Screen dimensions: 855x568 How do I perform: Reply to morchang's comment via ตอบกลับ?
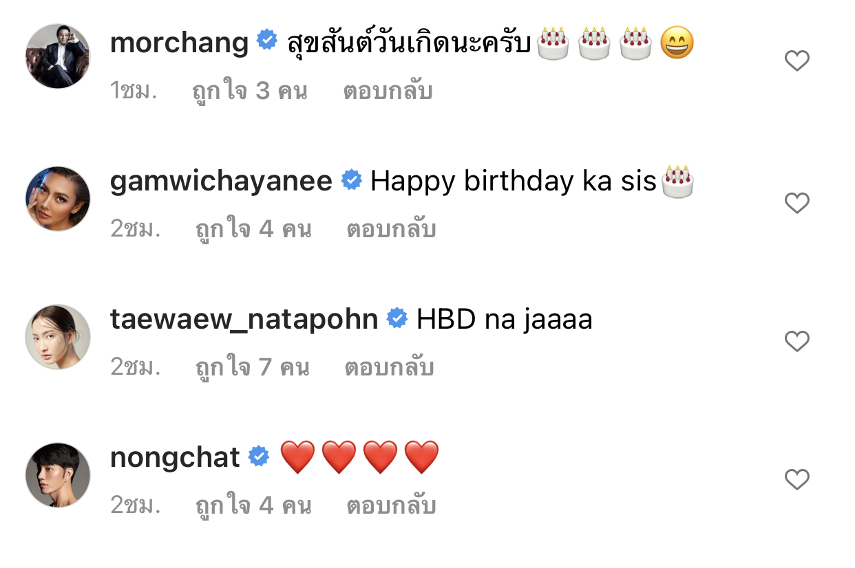(x=388, y=91)
